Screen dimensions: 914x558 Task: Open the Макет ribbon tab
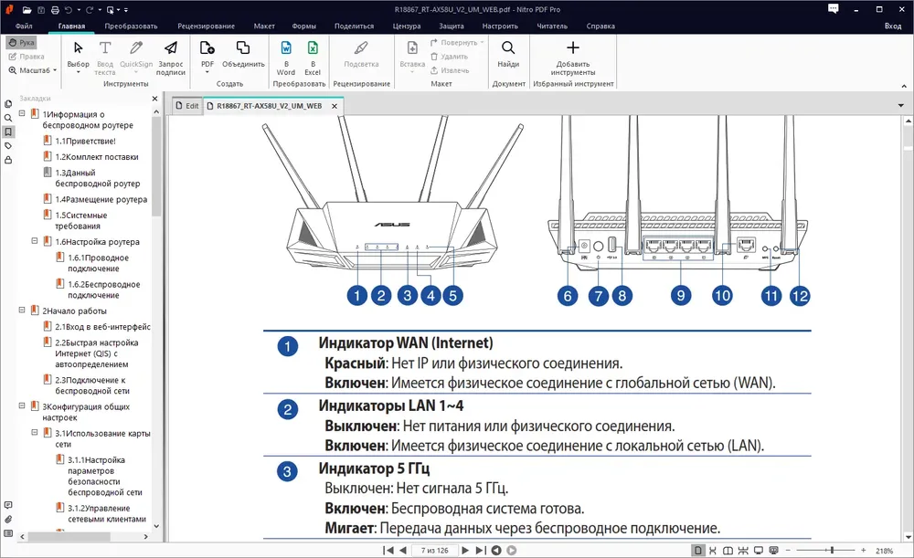pyautogui.click(x=264, y=26)
